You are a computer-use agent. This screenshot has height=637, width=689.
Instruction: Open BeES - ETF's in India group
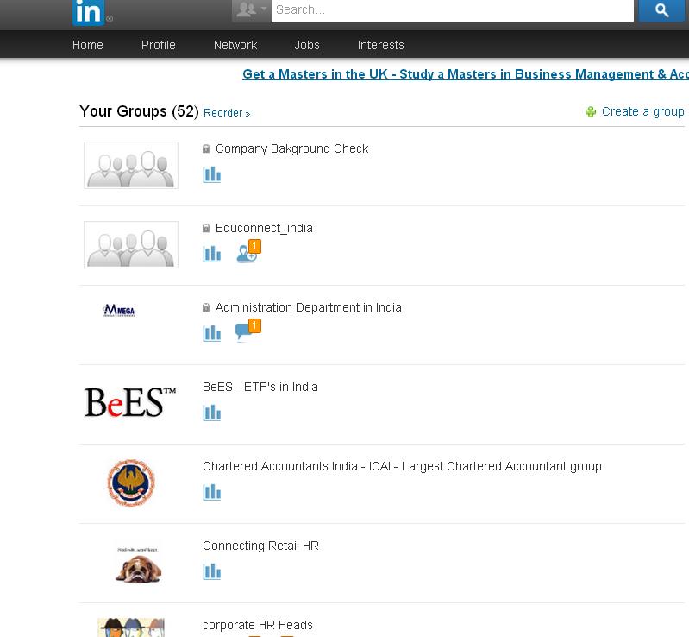pos(260,387)
